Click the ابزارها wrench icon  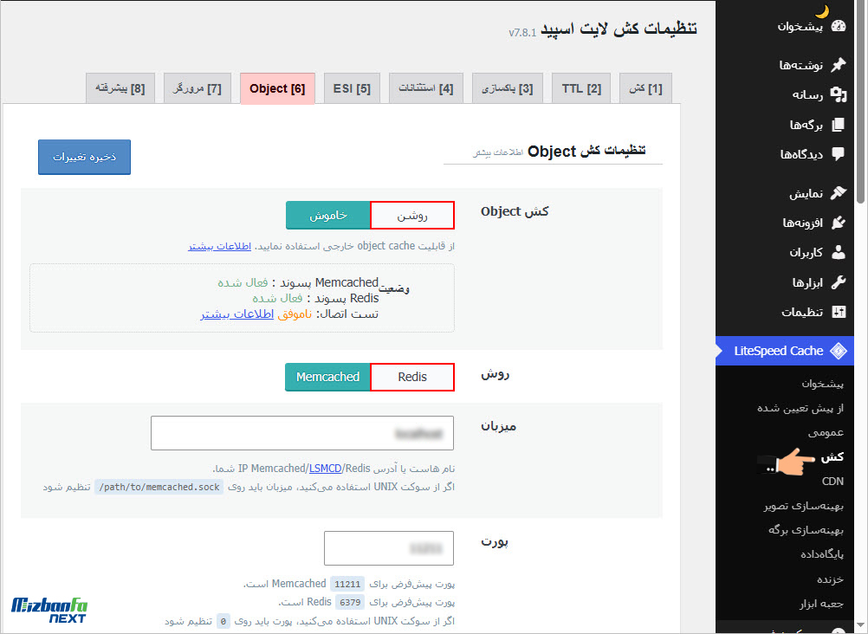(x=839, y=282)
